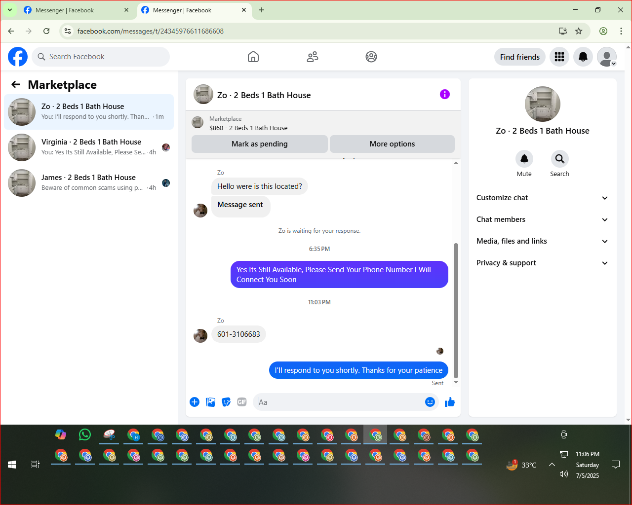632x505 pixels.
Task: Open the Windows notification center
Action: [616, 465]
